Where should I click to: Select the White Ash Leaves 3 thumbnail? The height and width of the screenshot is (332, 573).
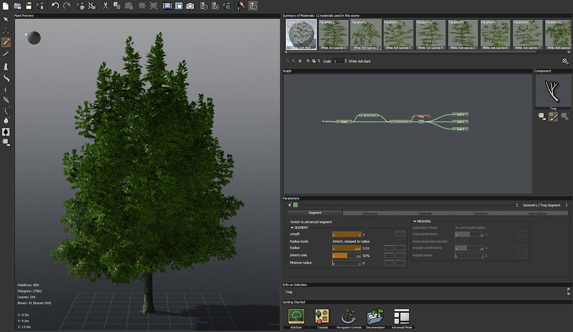point(398,34)
